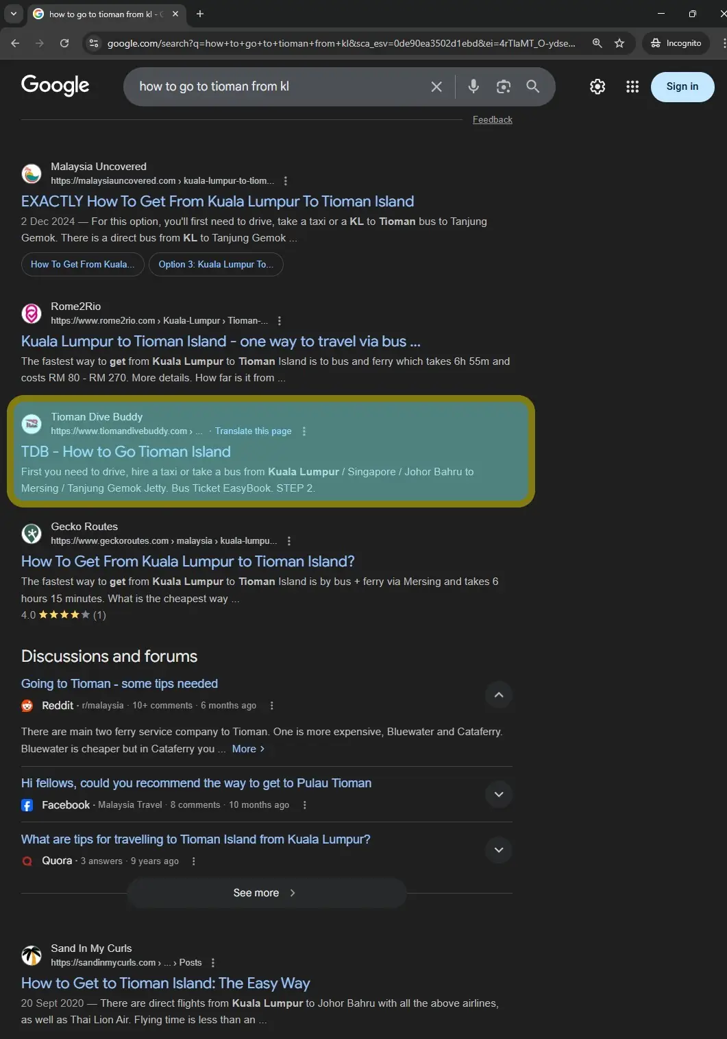Expand the Quora Tioman tips discussion
Viewport: 727px width, 1039px height.
pyautogui.click(x=499, y=850)
